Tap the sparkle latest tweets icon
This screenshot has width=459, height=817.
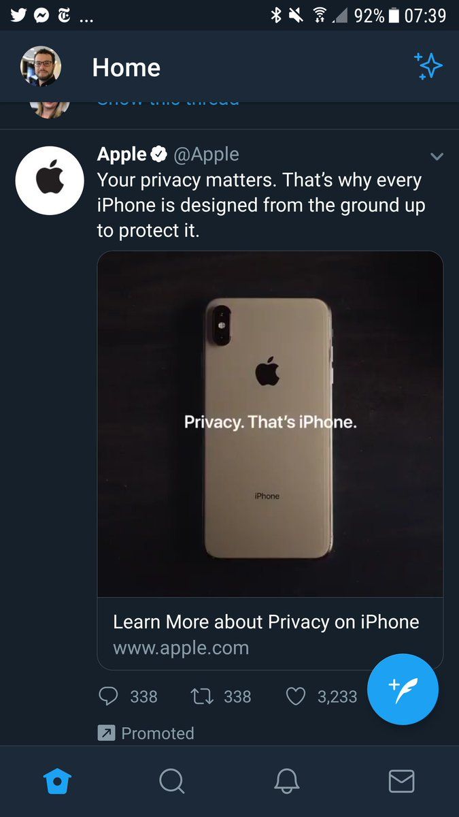click(428, 67)
